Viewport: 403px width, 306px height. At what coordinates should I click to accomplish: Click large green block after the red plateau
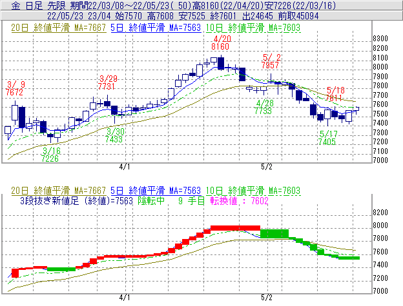coord(274,234)
